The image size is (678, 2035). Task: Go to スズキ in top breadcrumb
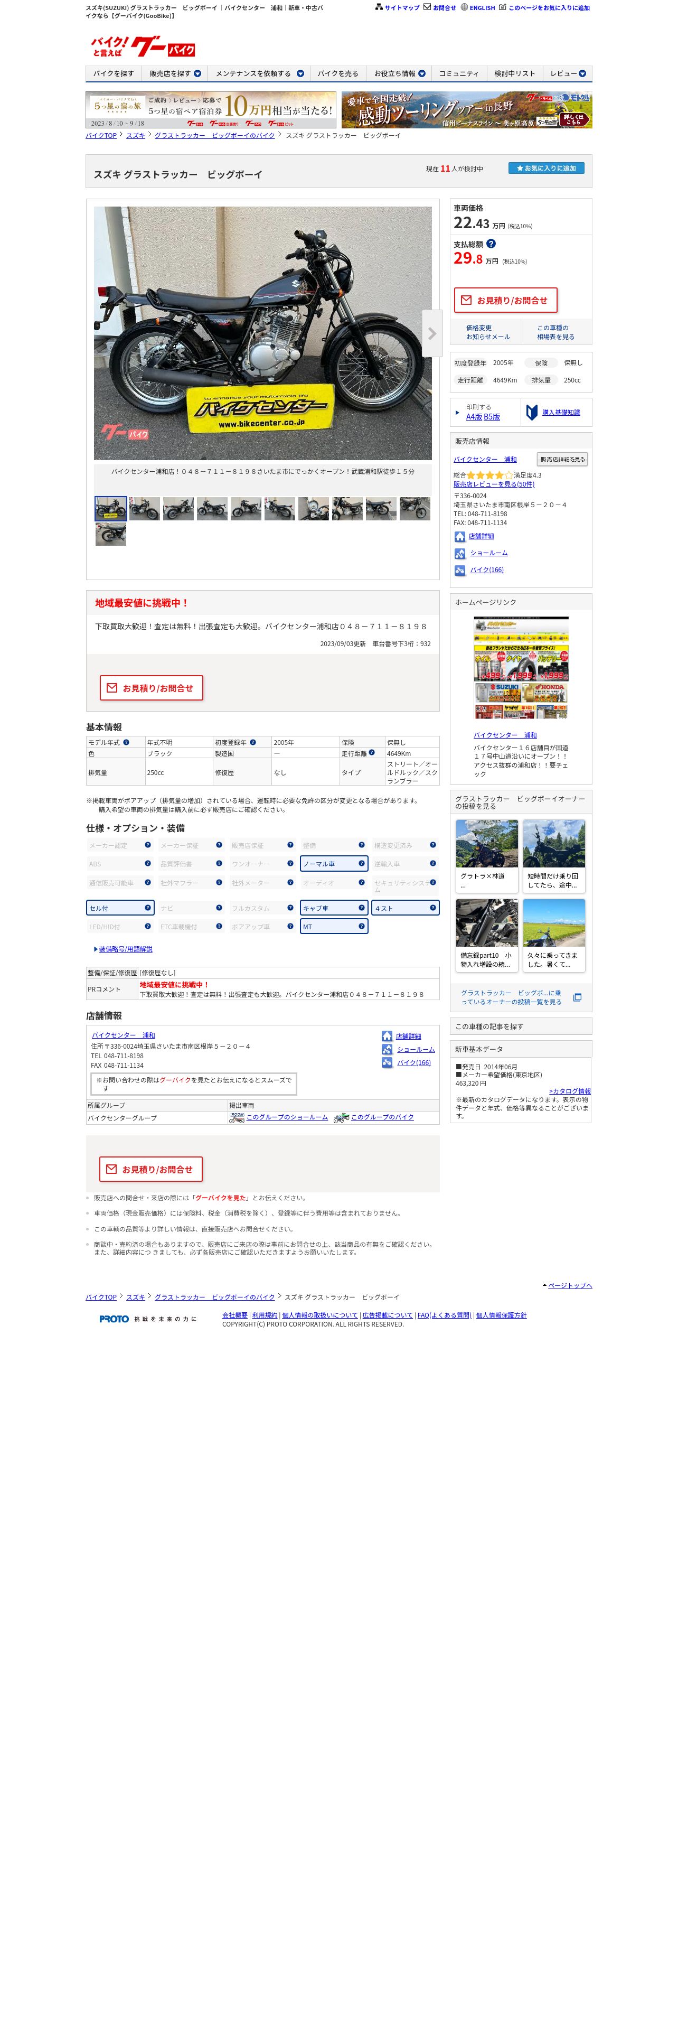pyautogui.click(x=136, y=135)
